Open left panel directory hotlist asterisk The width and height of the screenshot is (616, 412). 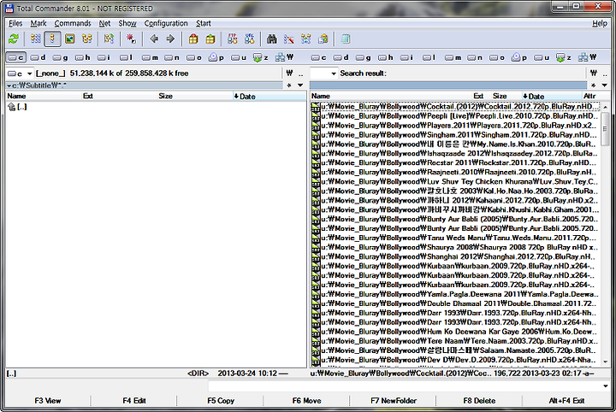pyautogui.click(x=289, y=85)
